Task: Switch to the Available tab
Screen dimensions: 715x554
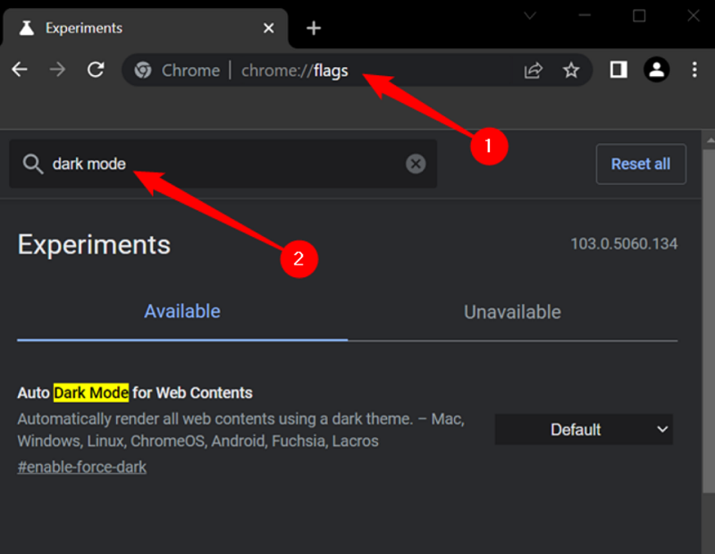Action: coord(182,312)
